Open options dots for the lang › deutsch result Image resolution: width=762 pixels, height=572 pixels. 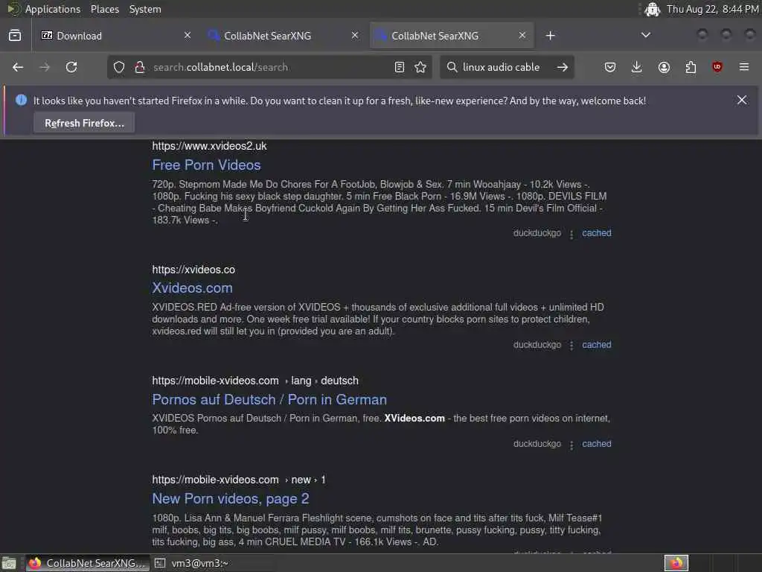[571, 445]
